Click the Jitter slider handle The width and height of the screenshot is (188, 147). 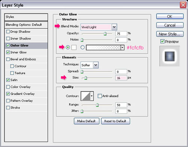(x=82, y=111)
